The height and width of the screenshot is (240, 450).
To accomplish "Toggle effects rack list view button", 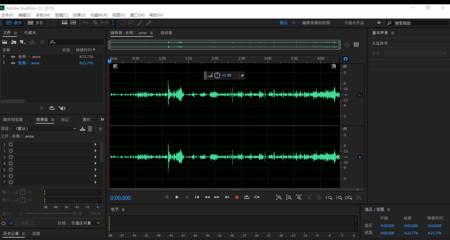I will tap(11, 223).
